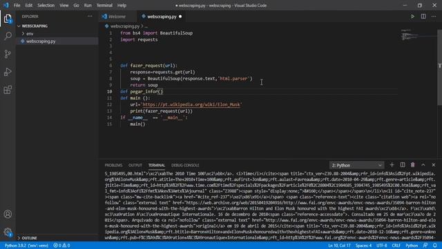442x249 pixels.
Task: Open editor More Actions ellipsis menu
Action: pyautogui.click(x=434, y=17)
